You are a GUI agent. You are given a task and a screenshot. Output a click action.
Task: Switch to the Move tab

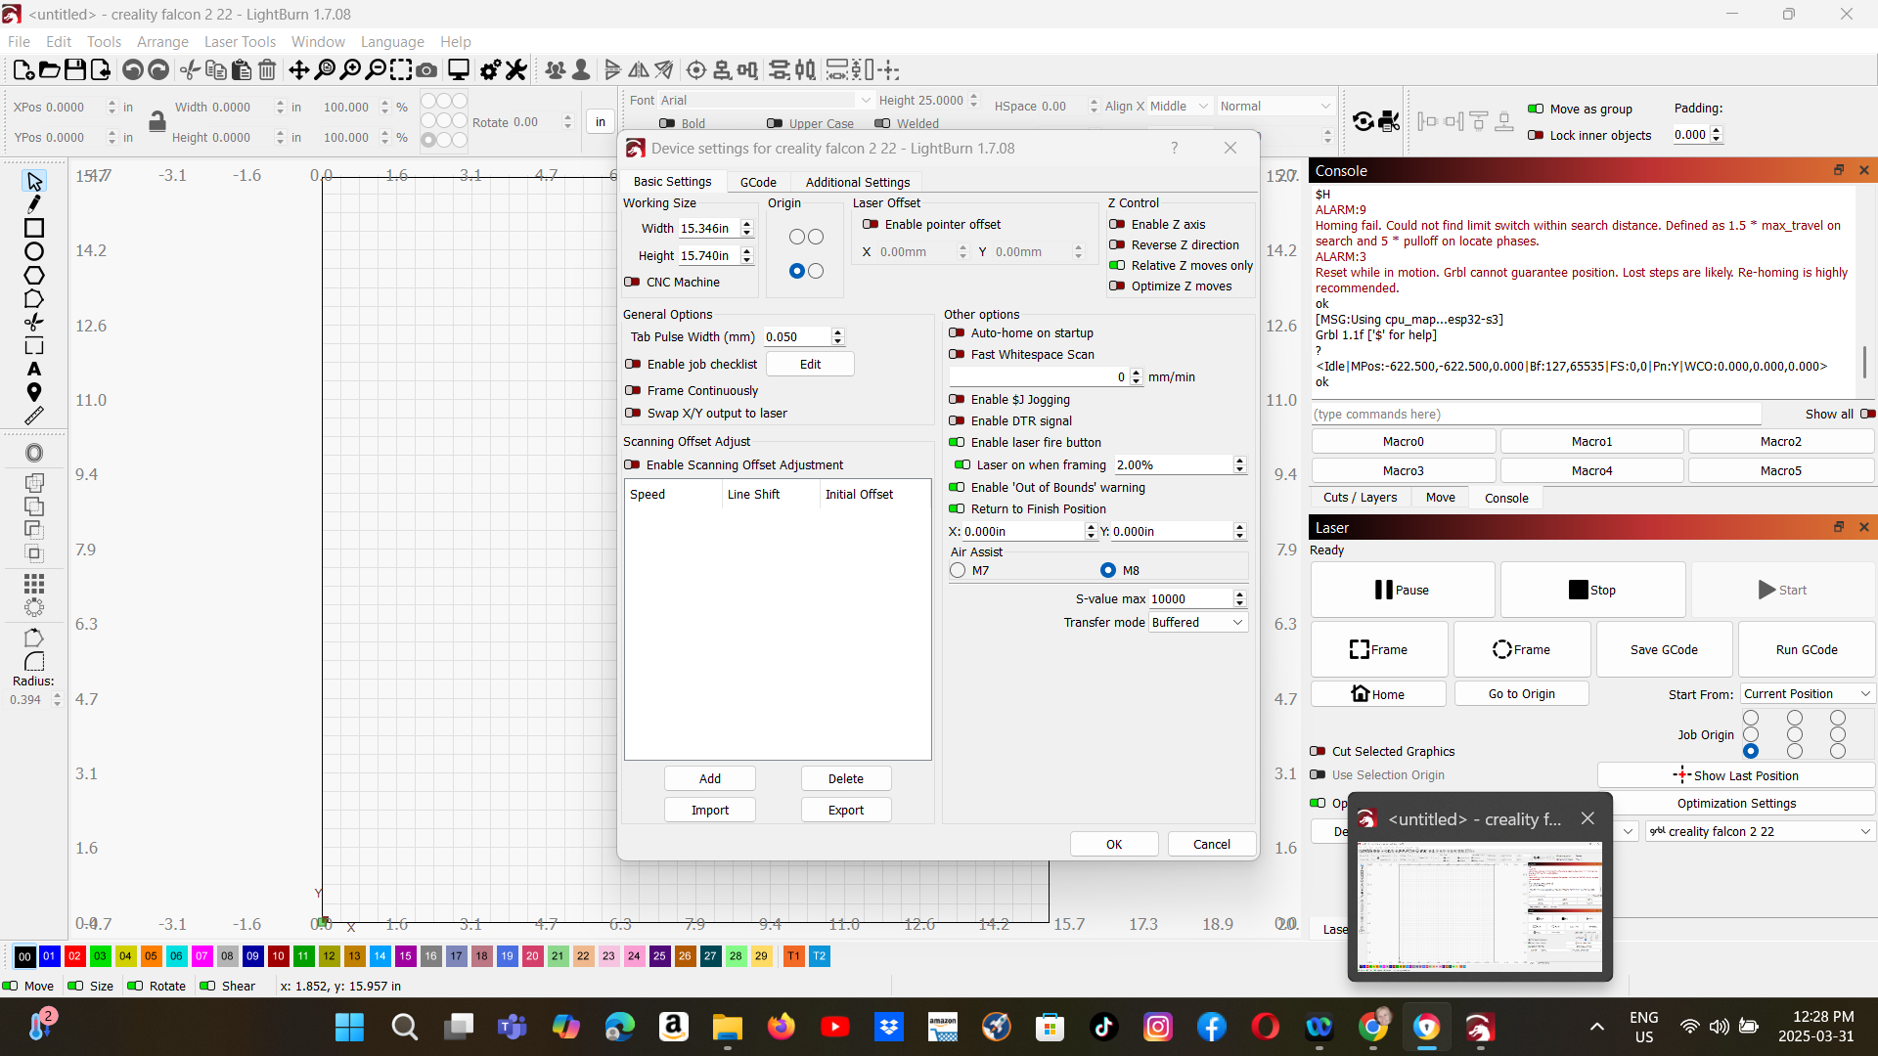1440,498
